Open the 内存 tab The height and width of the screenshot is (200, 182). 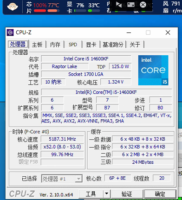coord(55,45)
